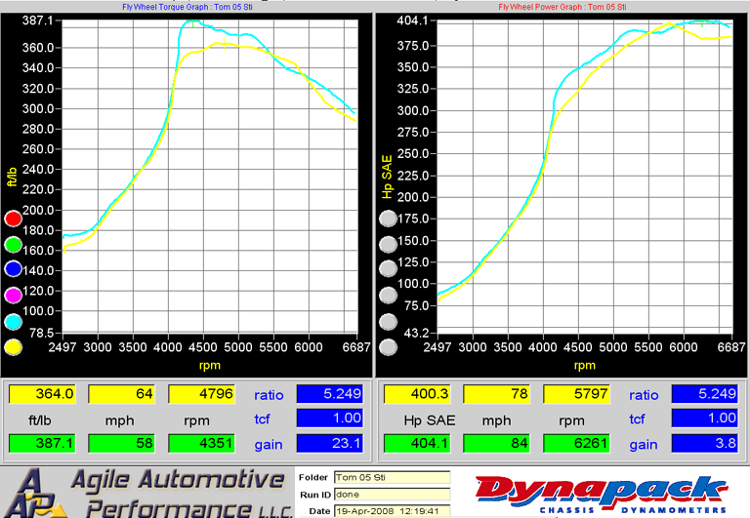Select the cyan run color circle
The image size is (750, 518).
pyautogui.click(x=14, y=321)
